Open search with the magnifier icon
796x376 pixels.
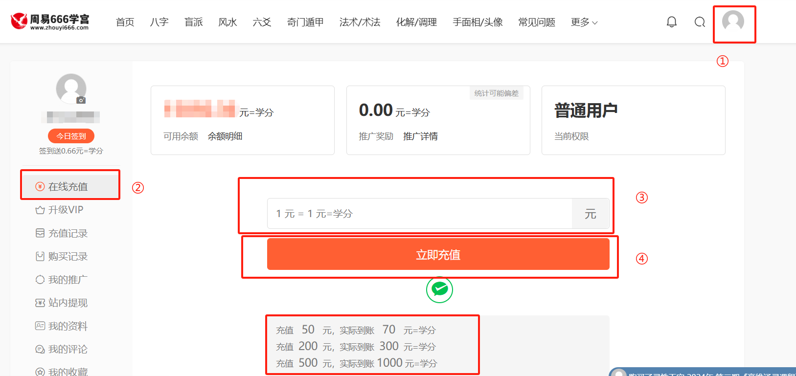(700, 22)
